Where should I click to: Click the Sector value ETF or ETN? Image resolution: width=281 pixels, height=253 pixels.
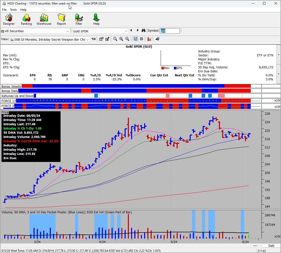tap(265, 55)
